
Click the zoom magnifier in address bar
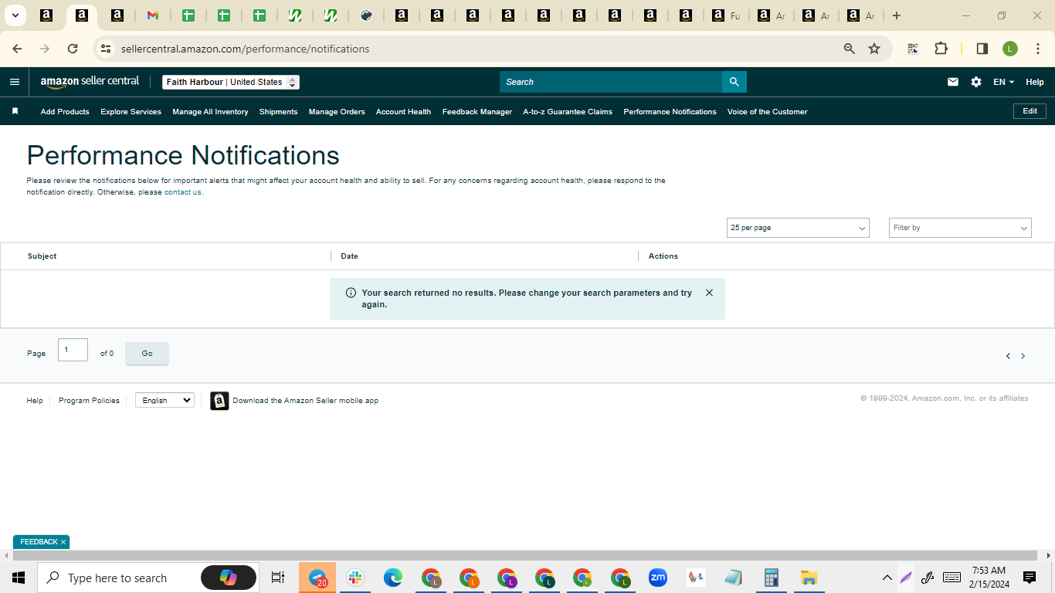coord(850,49)
